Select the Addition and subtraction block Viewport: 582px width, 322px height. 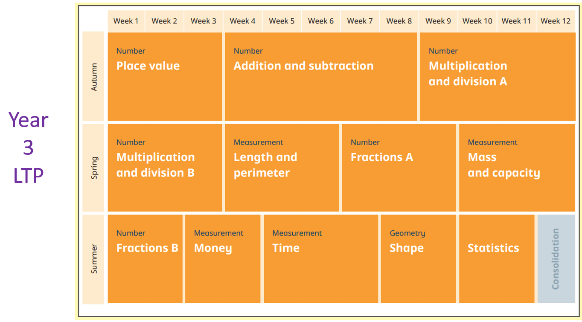coord(321,77)
